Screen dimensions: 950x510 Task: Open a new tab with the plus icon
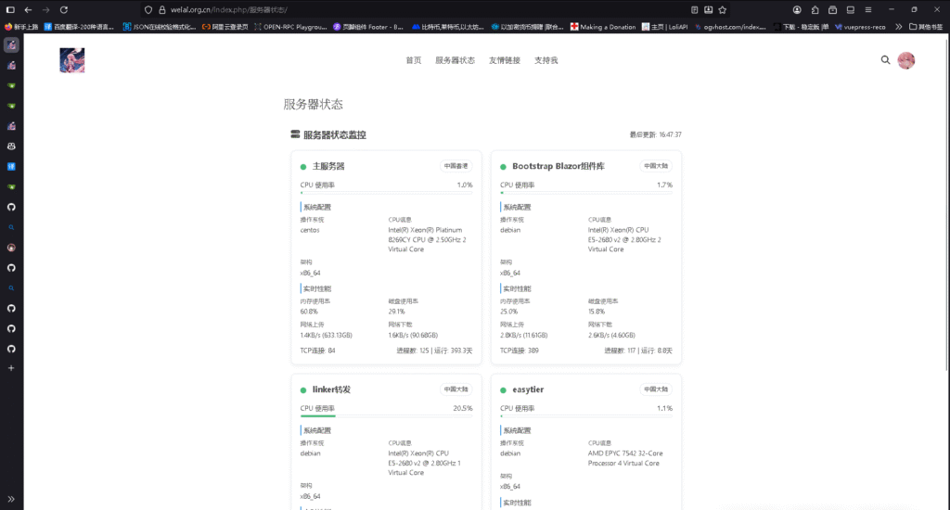(x=11, y=368)
